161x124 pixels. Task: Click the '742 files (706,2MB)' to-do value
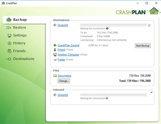(107, 33)
